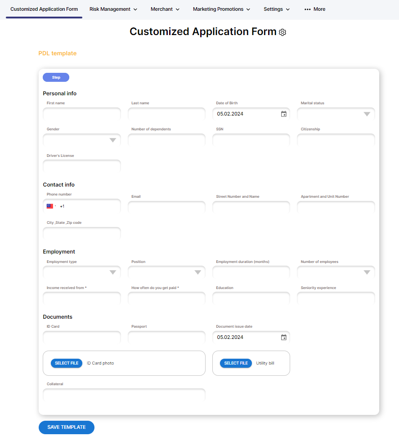Open the Settings menu in the navigation bar
This screenshot has width=399, height=445.
(277, 9)
